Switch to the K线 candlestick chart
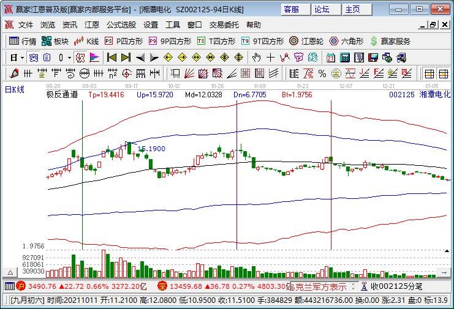Image resolution: width=454 pixels, height=309 pixels. point(86,41)
